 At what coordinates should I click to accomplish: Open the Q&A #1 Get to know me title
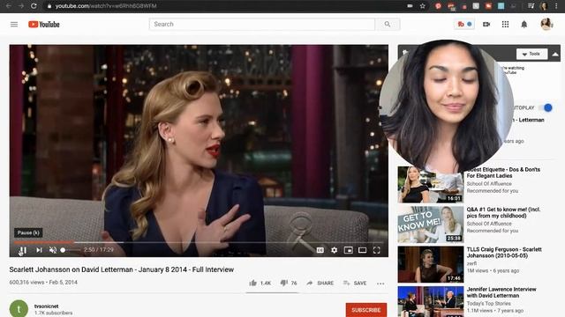[503, 212]
